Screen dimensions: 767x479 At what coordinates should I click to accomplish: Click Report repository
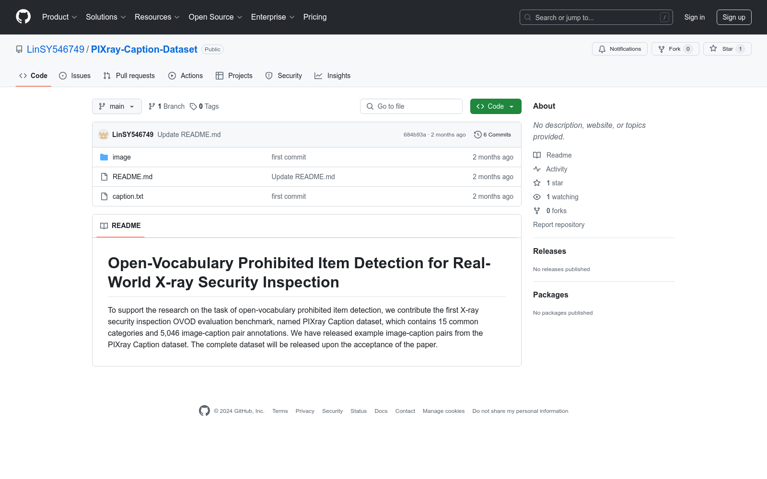coord(558,225)
